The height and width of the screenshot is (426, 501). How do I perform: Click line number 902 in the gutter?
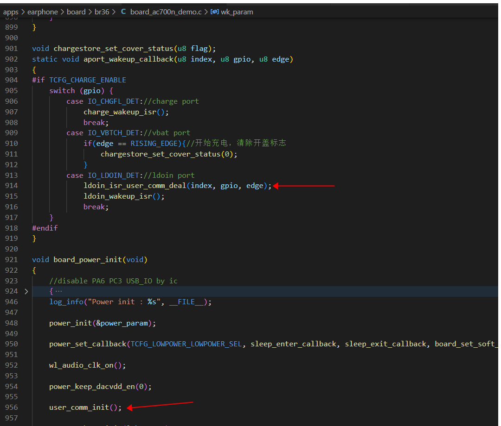(12, 59)
